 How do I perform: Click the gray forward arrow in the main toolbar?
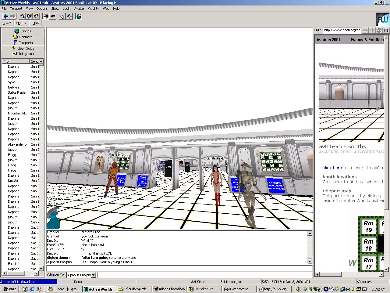coord(12,16)
